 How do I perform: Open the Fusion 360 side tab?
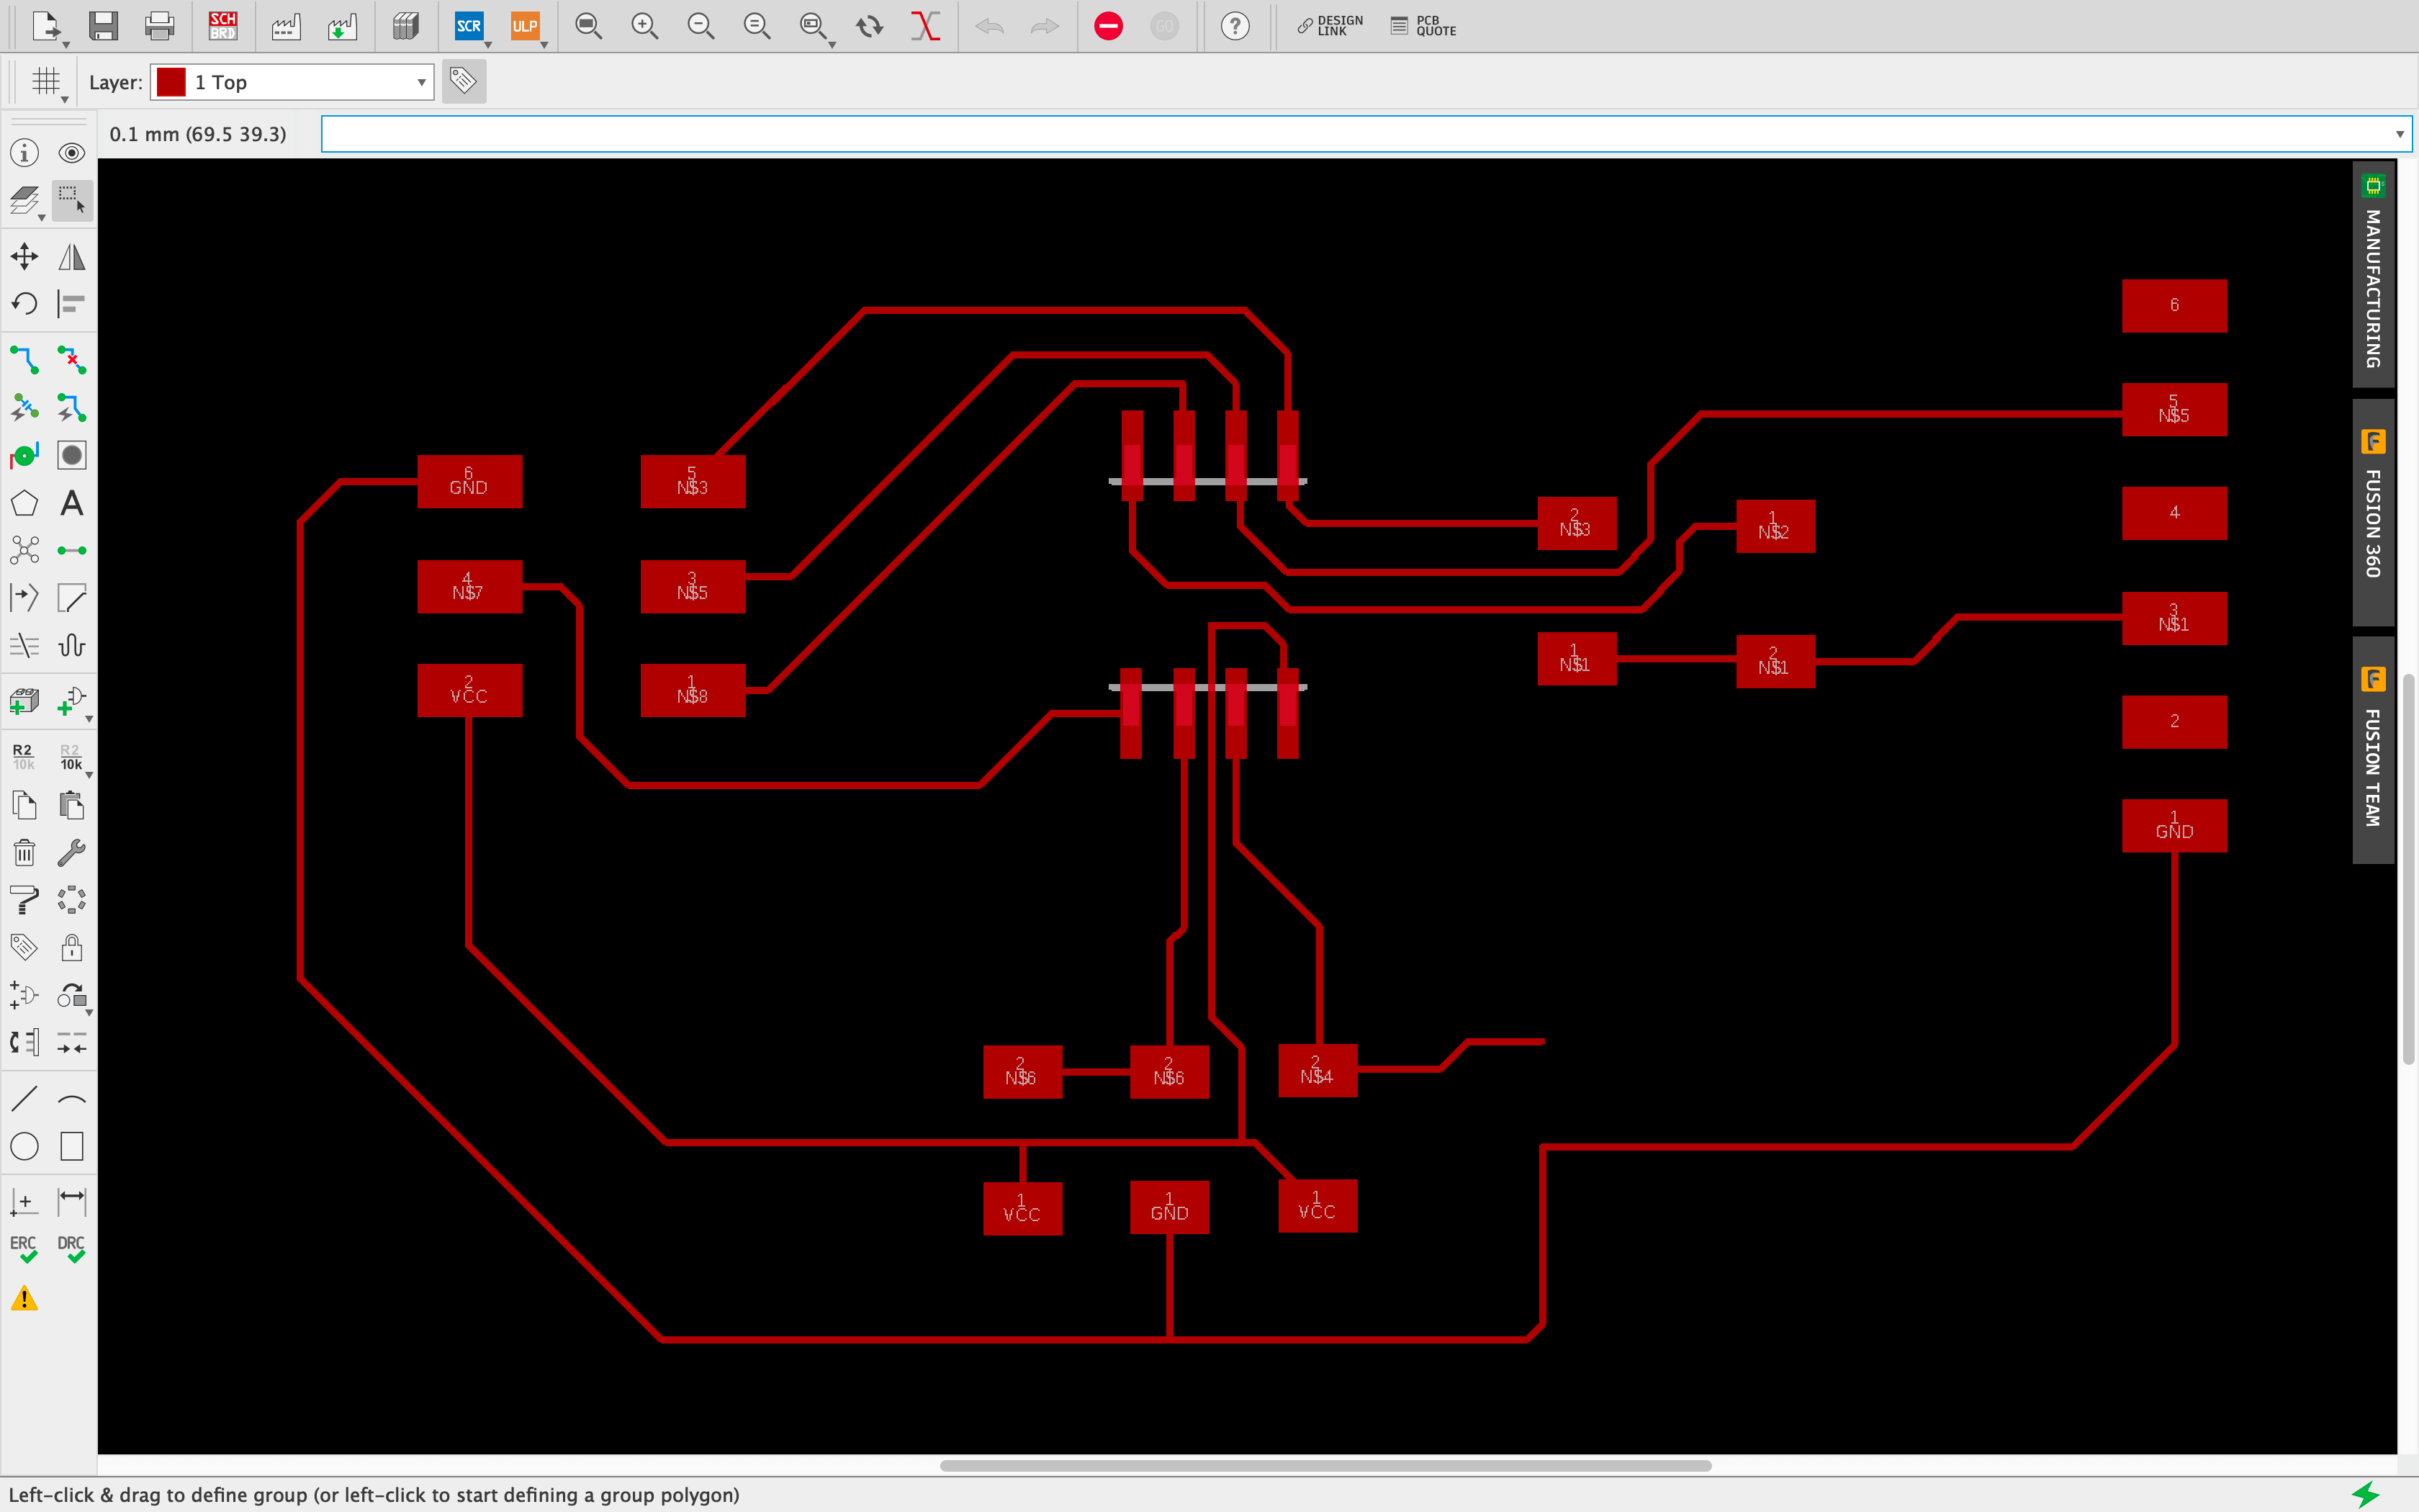tap(2373, 511)
